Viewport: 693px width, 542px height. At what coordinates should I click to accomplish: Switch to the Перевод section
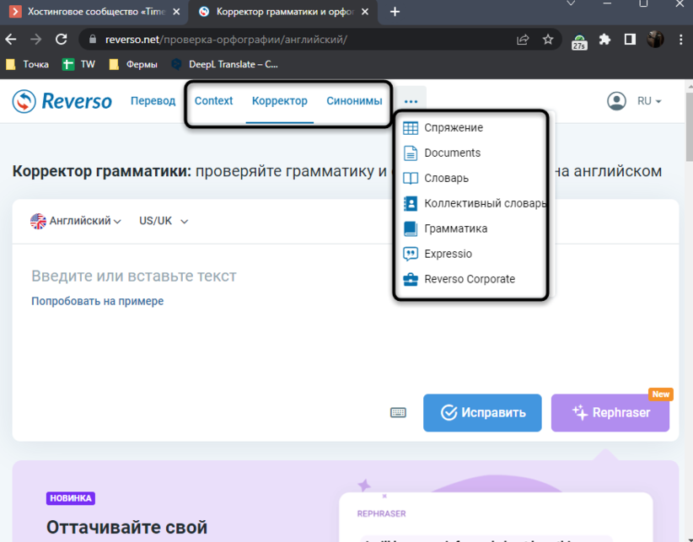[x=153, y=100]
